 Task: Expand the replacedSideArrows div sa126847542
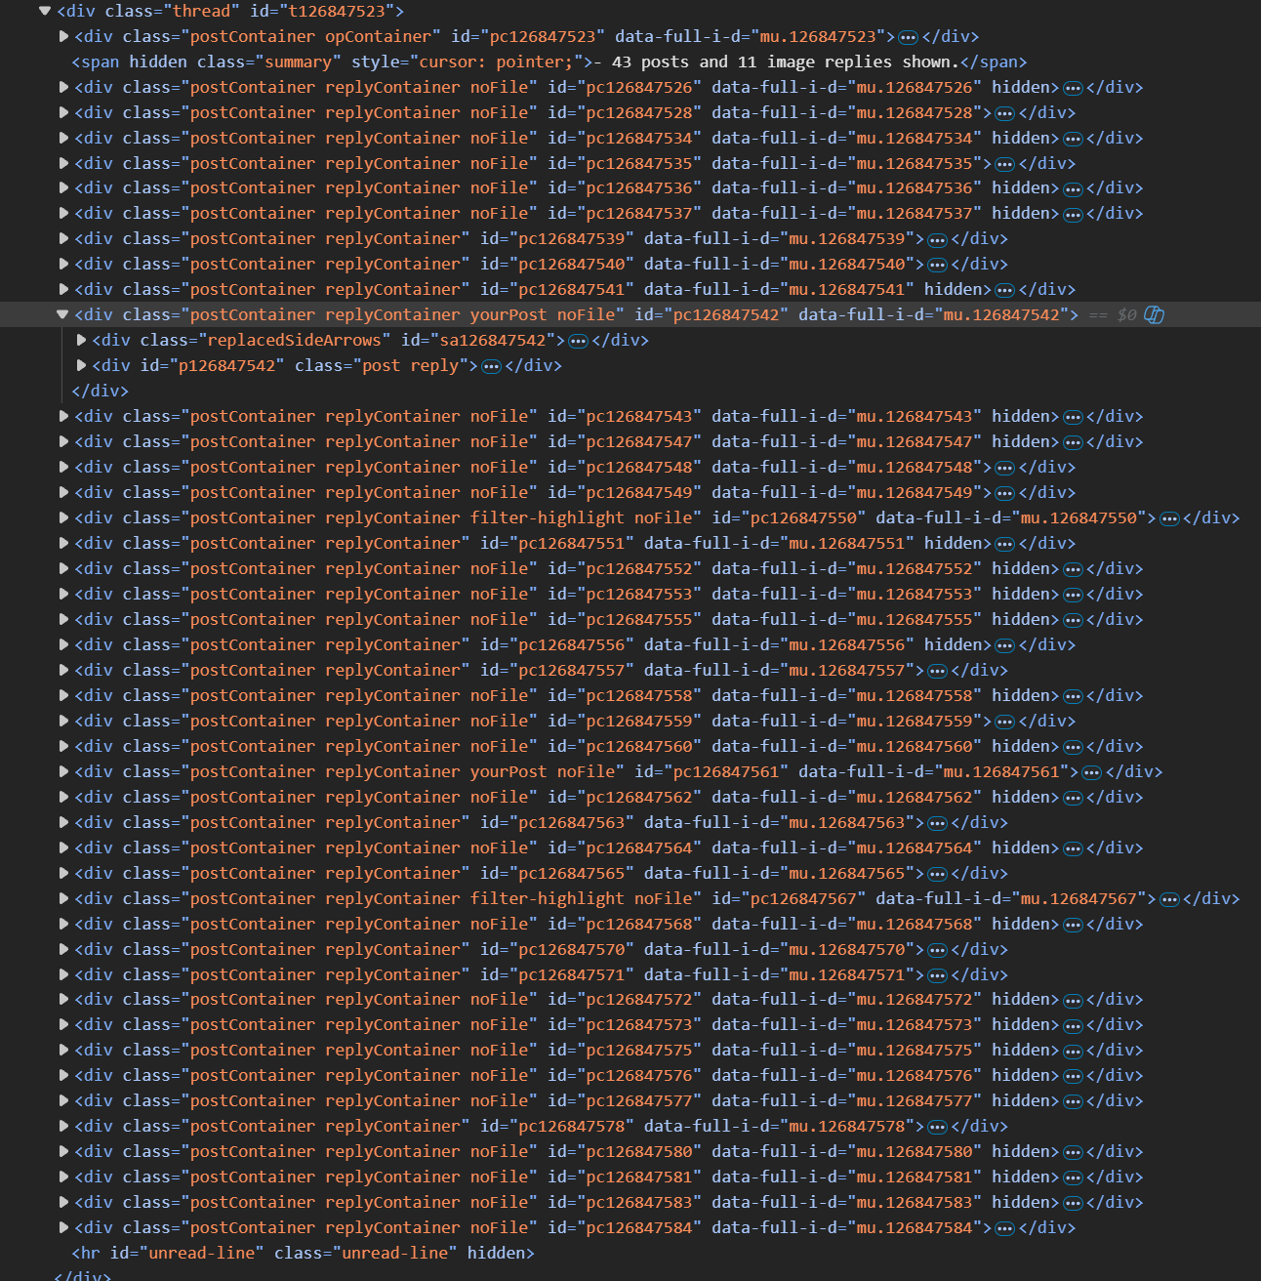click(82, 341)
